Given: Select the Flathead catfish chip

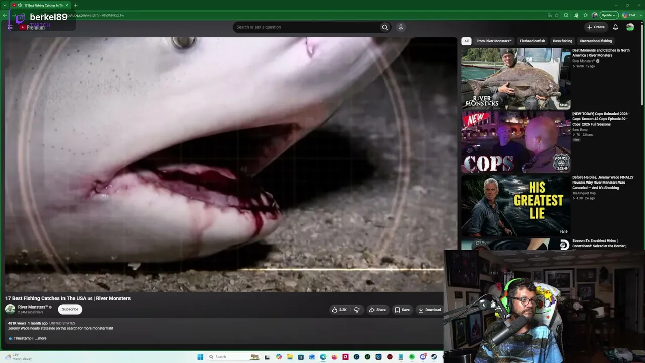Looking at the screenshot, I should pyautogui.click(x=532, y=41).
